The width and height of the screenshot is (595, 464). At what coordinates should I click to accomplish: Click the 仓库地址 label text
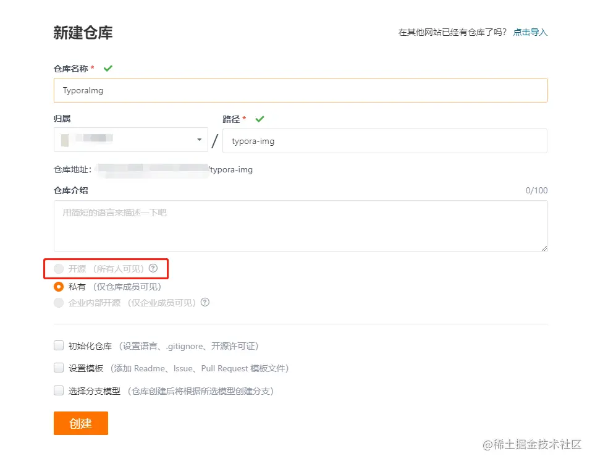click(72, 169)
